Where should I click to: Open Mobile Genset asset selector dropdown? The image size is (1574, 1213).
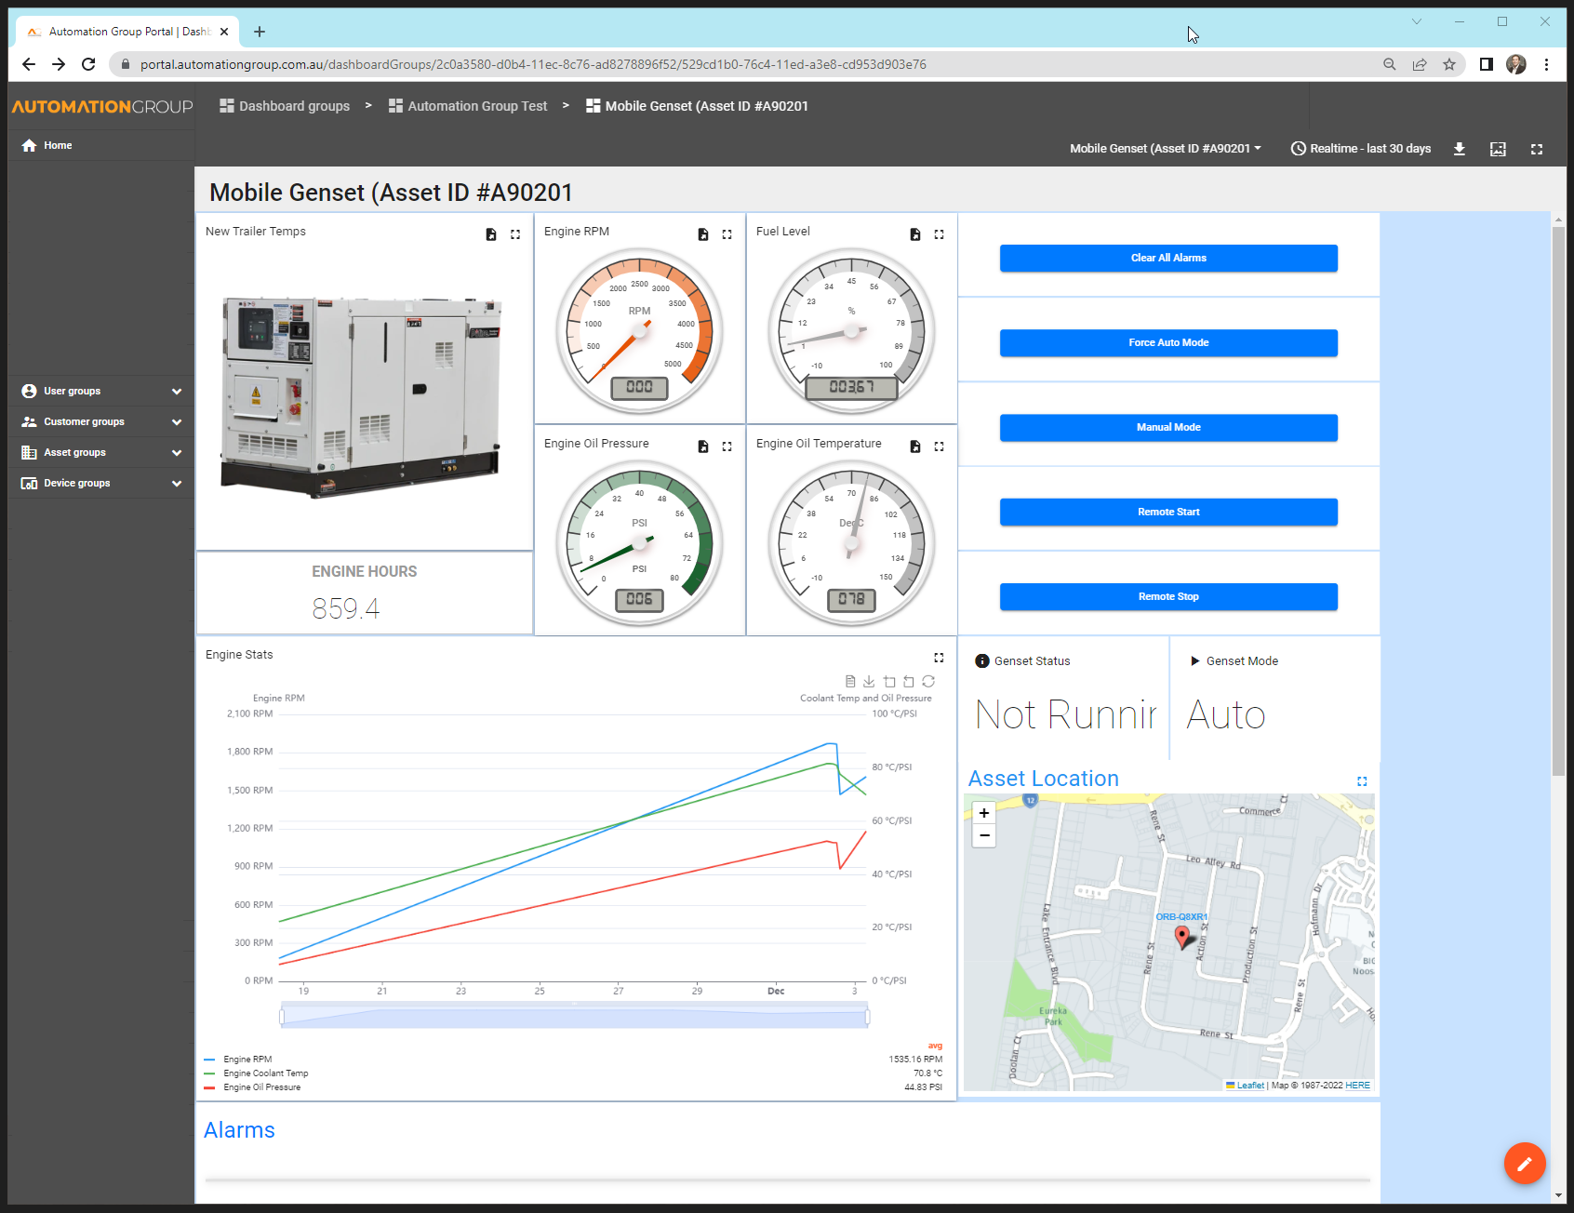(1165, 149)
